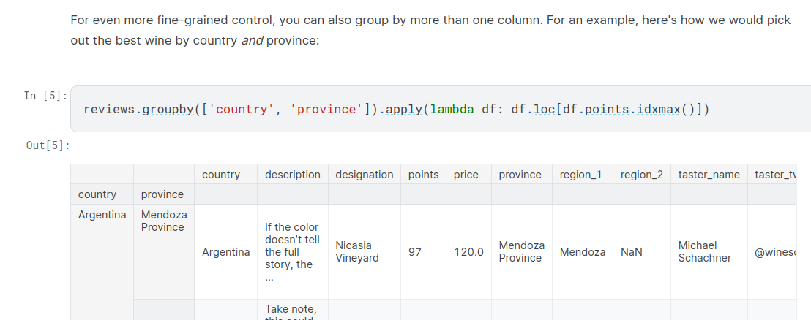Select the designation column header
Image resolution: width=811 pixels, height=320 pixels.
[x=364, y=175]
